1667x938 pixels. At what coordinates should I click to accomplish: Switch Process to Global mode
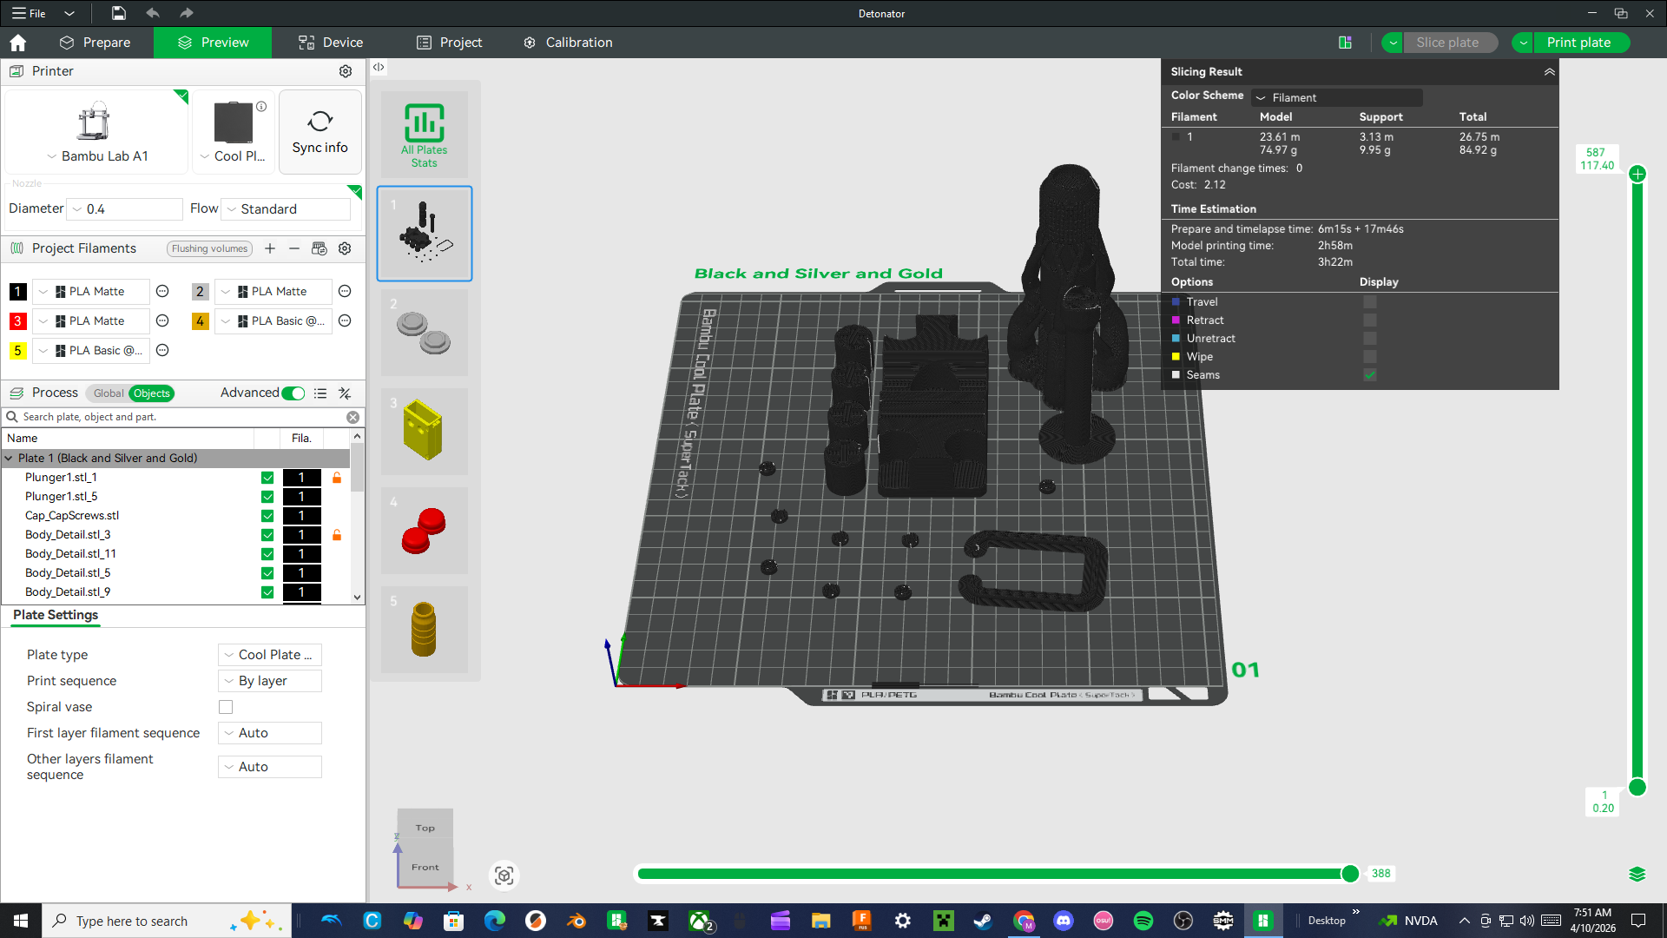[x=109, y=393]
